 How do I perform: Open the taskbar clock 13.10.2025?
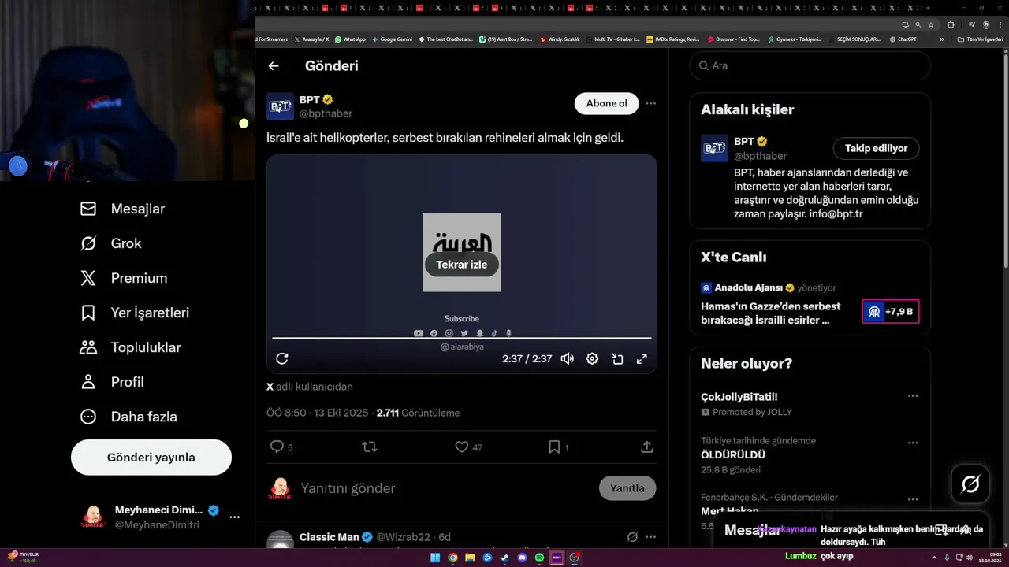pos(990,558)
